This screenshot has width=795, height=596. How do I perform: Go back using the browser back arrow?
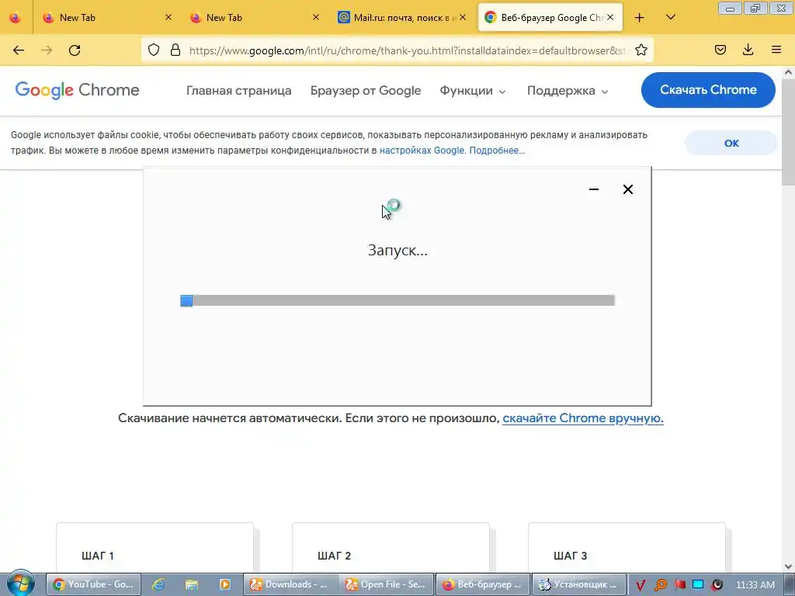point(19,50)
